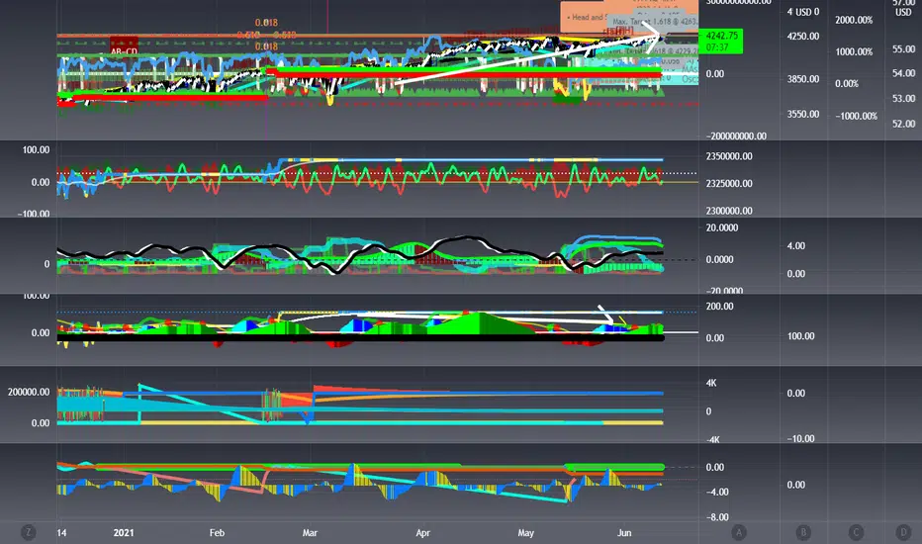Click the 3850.00 price scale value
The height and width of the screenshot is (544, 922).
803,79
